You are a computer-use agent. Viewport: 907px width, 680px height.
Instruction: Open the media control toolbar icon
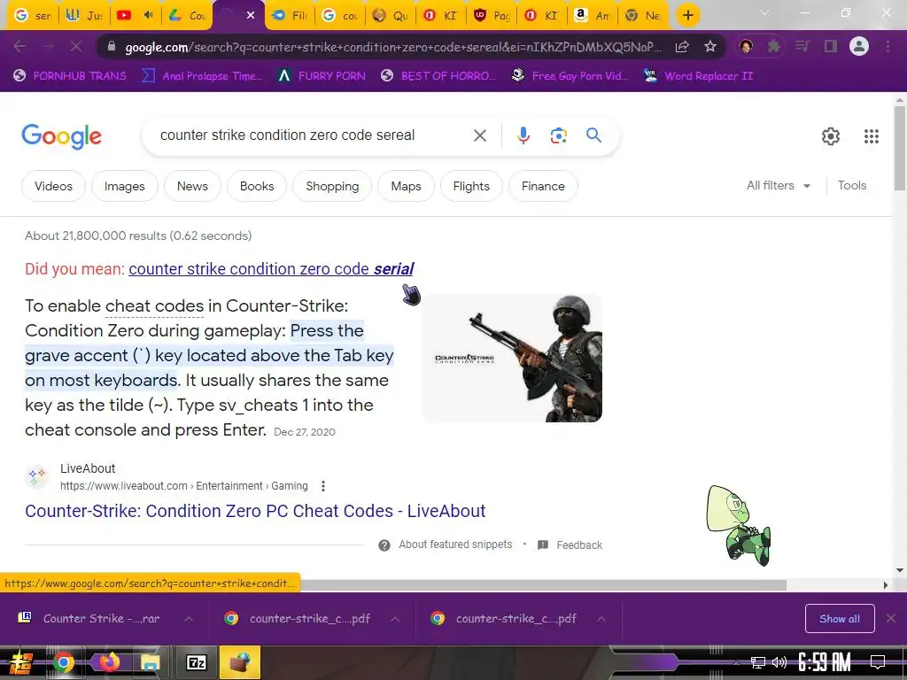click(x=802, y=46)
